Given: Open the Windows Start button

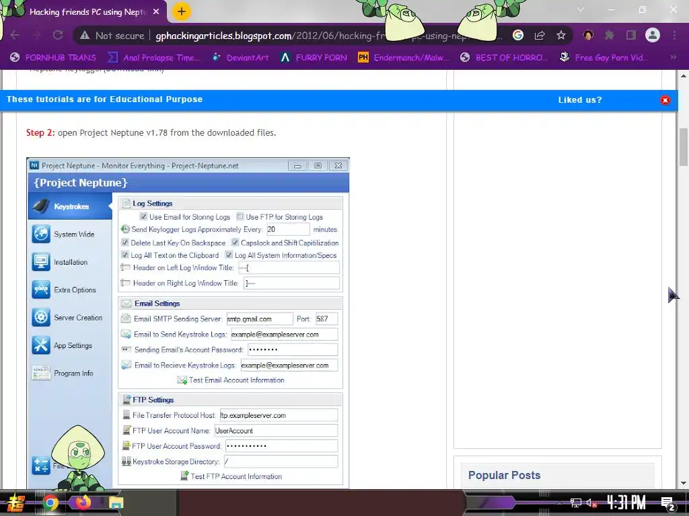Looking at the screenshot, I should 15,503.
